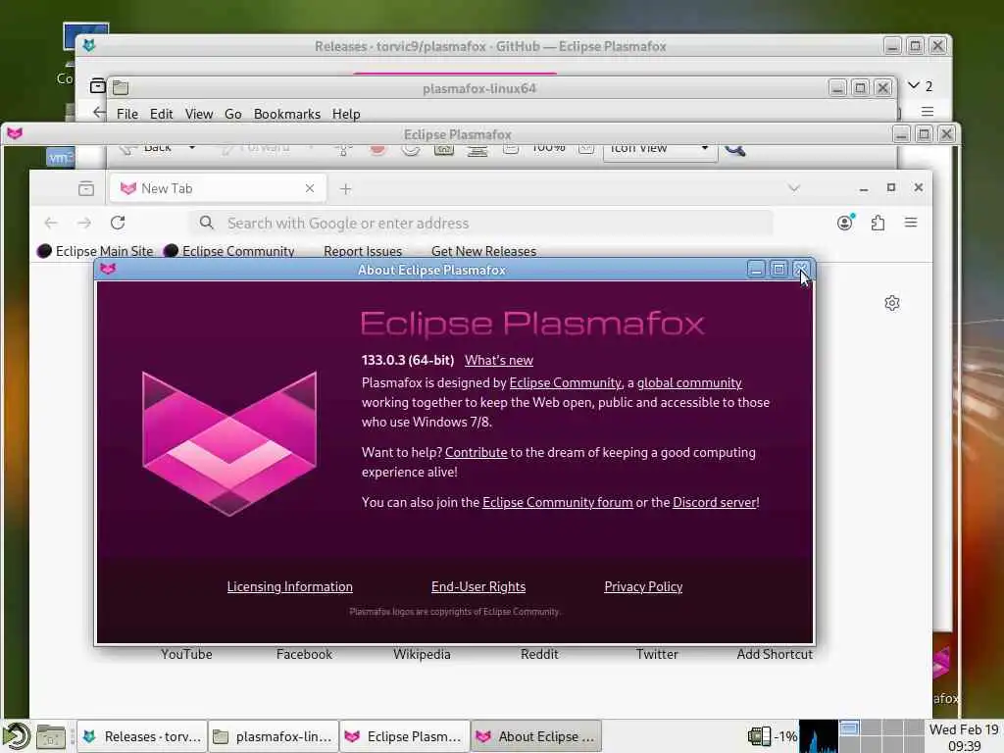
Task: Open a new tab with plus button
Action: click(x=346, y=189)
